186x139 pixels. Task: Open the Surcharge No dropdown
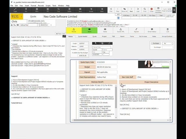(167, 43)
